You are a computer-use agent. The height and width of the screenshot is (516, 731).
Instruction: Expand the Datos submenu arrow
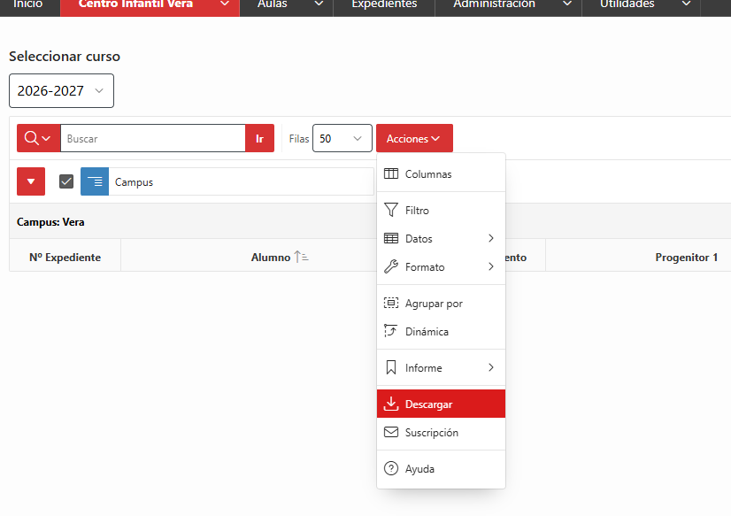click(x=491, y=238)
